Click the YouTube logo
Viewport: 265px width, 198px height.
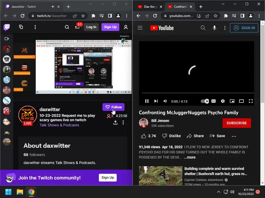pyautogui.click(x=162, y=28)
